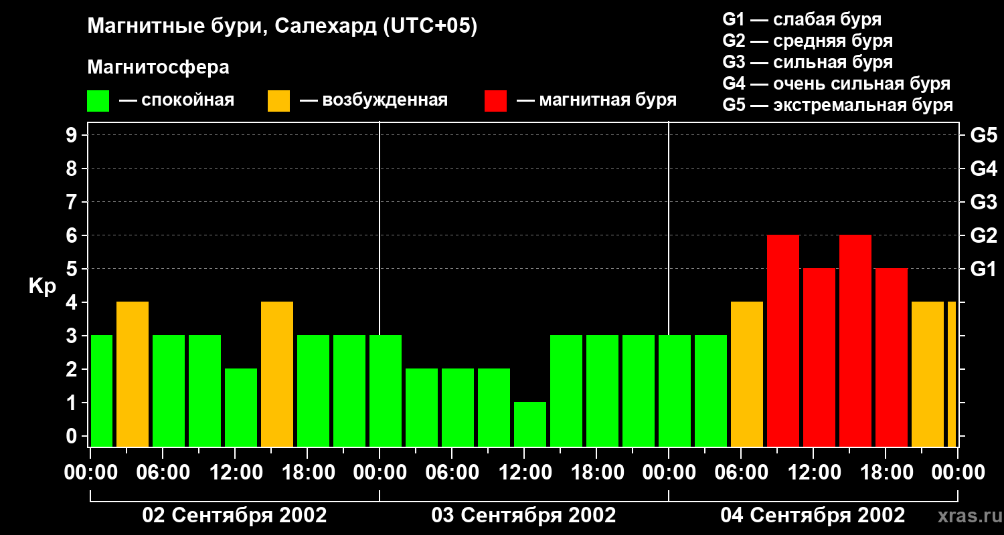This screenshot has width=1004, height=535.
Task: Select the line 'G1 — слабая буря'
Action: [x=802, y=19]
